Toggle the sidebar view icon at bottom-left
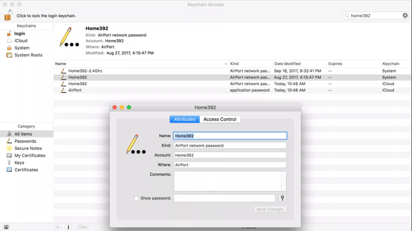This screenshot has width=412, height=231. click(x=6, y=227)
